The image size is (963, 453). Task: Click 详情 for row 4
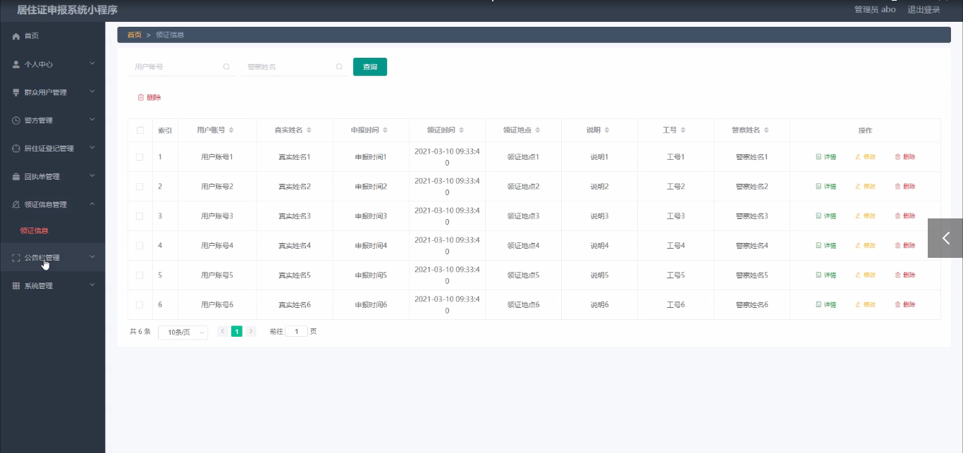pos(826,246)
